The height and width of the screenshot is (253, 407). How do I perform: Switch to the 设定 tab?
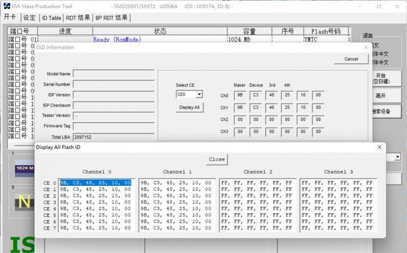pyautogui.click(x=29, y=18)
